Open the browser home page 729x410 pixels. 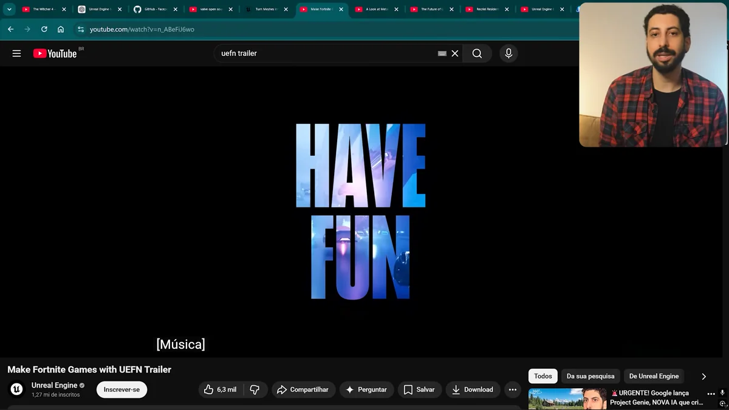tap(61, 29)
